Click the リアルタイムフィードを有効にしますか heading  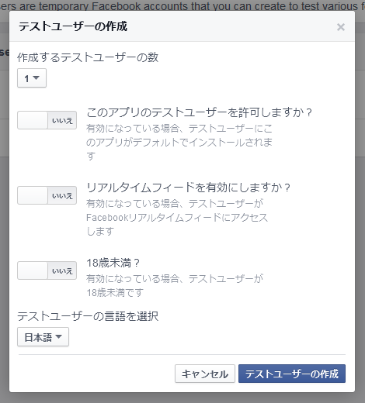click(x=188, y=188)
